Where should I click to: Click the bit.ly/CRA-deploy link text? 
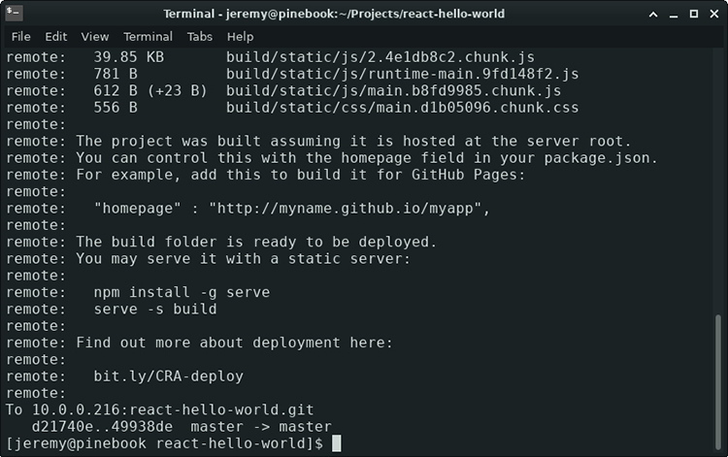pyautogui.click(x=168, y=376)
